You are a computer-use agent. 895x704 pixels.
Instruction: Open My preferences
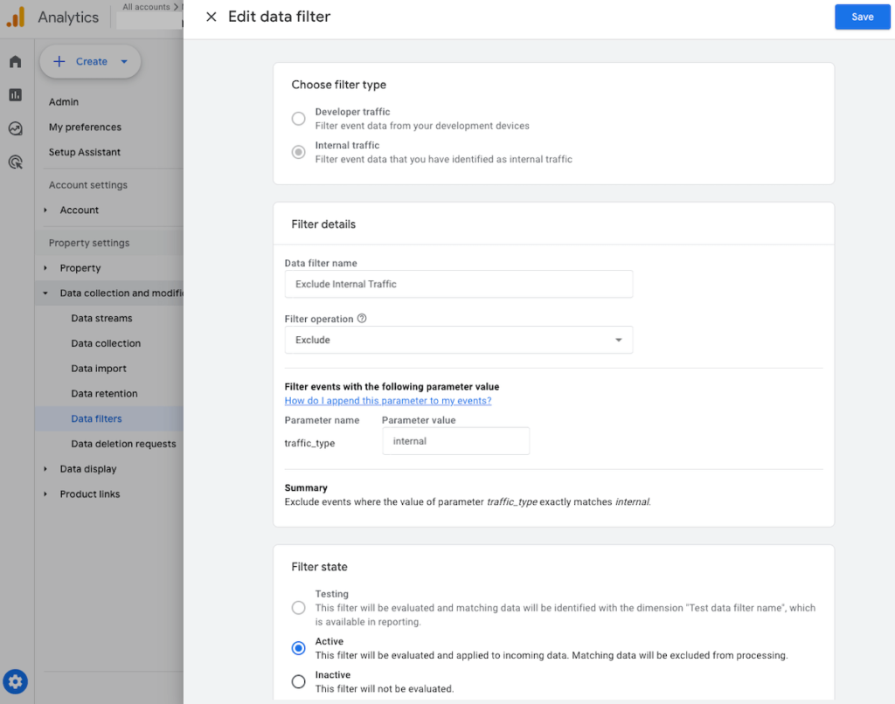click(x=85, y=127)
